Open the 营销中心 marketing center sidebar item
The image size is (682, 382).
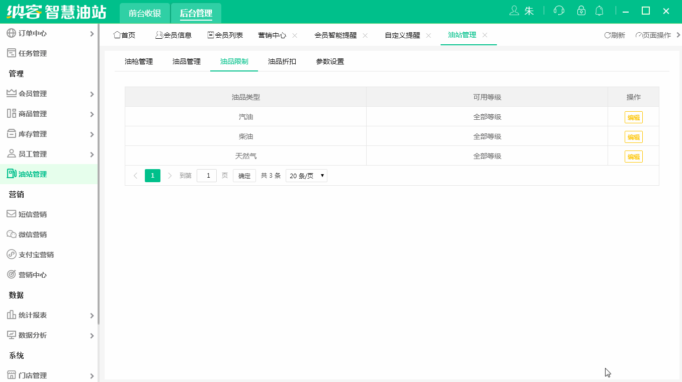(33, 274)
